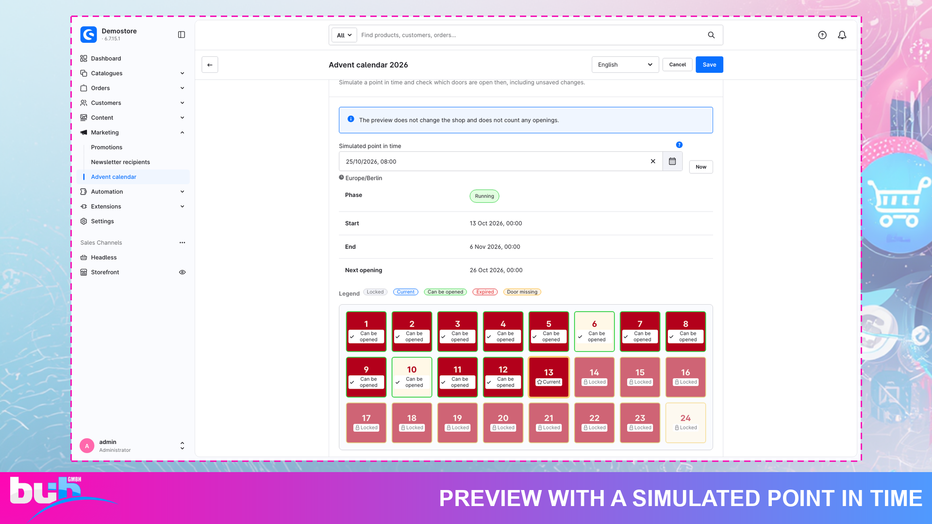932x524 pixels.
Task: Click the Marketing megaphone icon
Action: [x=83, y=132]
